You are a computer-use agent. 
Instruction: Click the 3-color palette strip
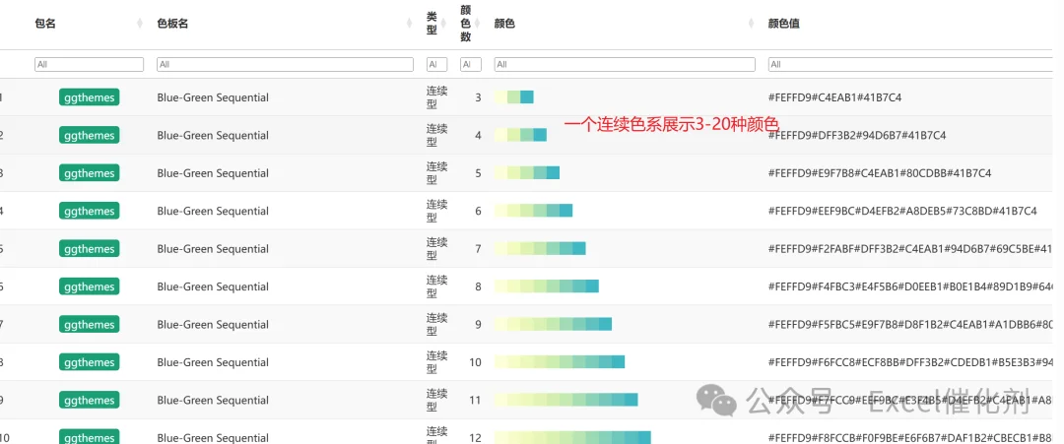tap(513, 97)
